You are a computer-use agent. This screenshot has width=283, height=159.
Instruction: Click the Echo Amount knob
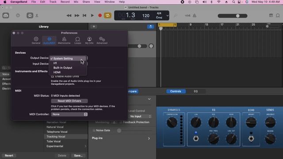coord(251,122)
